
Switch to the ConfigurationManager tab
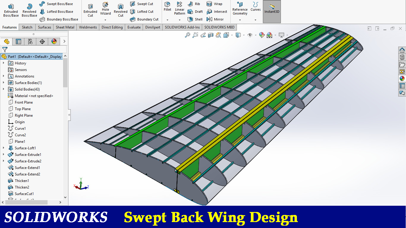[30, 42]
